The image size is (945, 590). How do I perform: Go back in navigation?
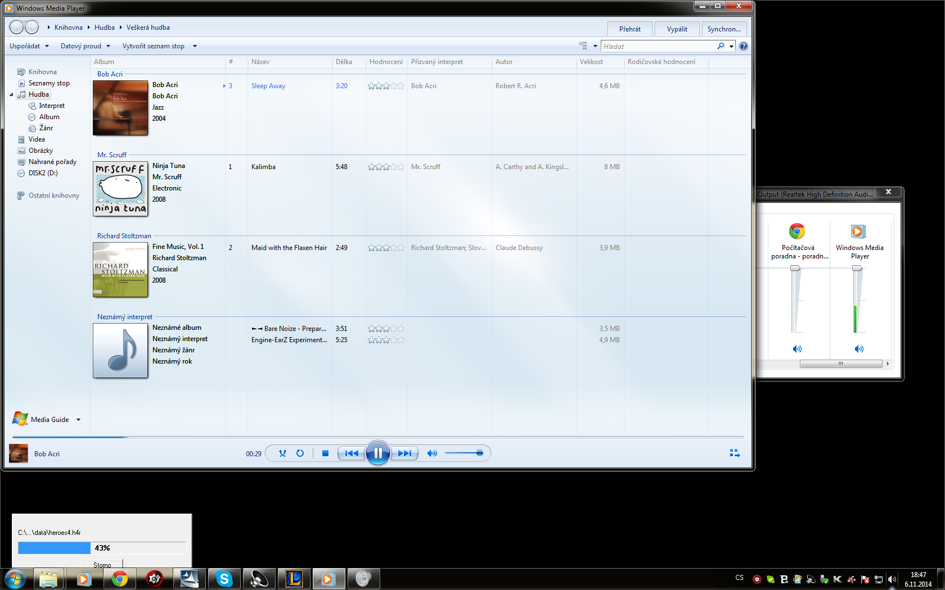(x=17, y=27)
